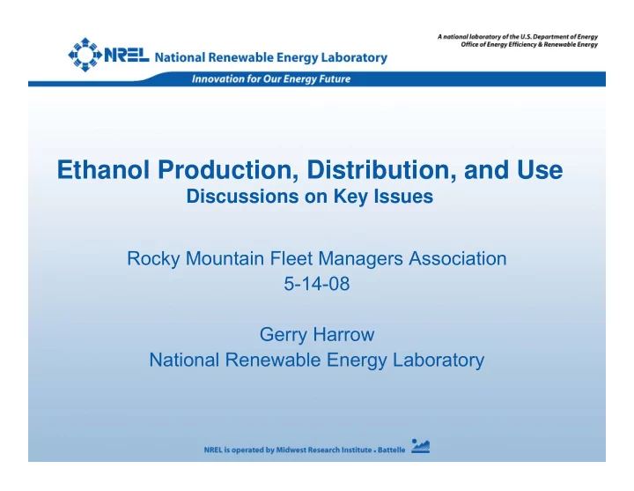Click the word 'Battelle' in footer
634x491 pixels.
[391, 450]
